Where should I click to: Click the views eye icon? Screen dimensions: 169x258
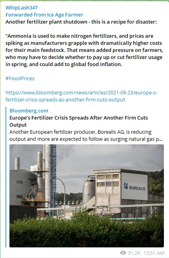pos(123,252)
